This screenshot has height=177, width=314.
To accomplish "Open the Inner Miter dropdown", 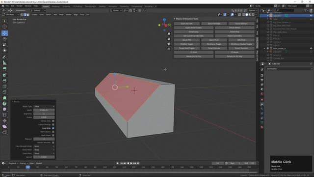I will 44,153.
